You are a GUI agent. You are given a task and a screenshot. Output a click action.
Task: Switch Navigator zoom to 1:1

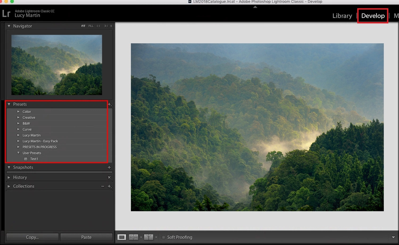[98, 26]
